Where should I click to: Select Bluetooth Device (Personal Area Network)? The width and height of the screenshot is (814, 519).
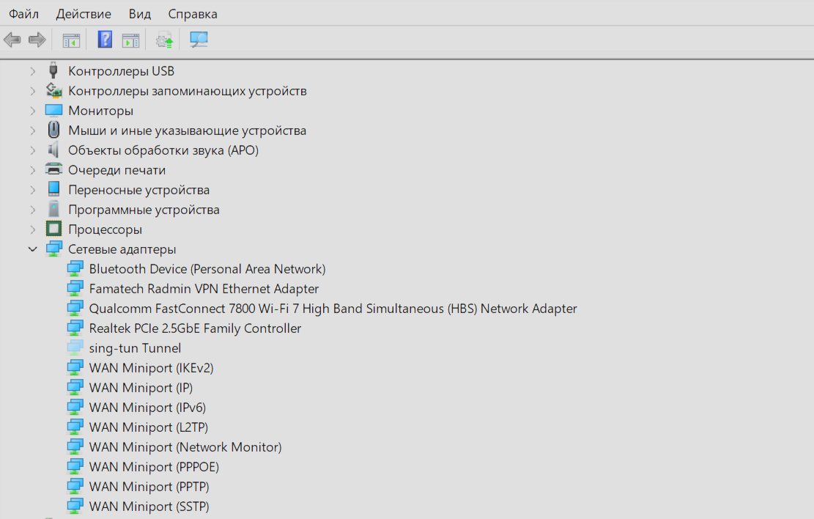(207, 269)
